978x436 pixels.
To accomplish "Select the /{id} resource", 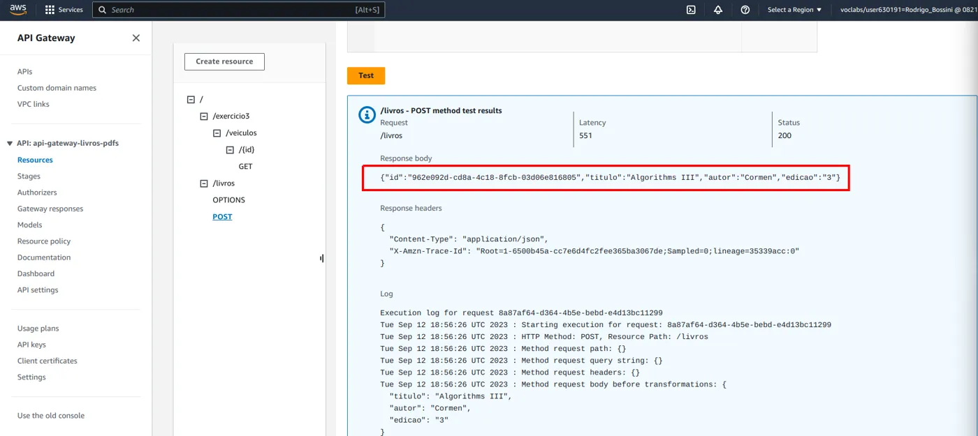I will [246, 150].
